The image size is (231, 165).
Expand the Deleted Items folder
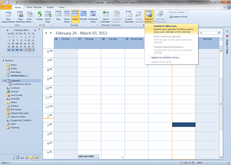point(5,75)
